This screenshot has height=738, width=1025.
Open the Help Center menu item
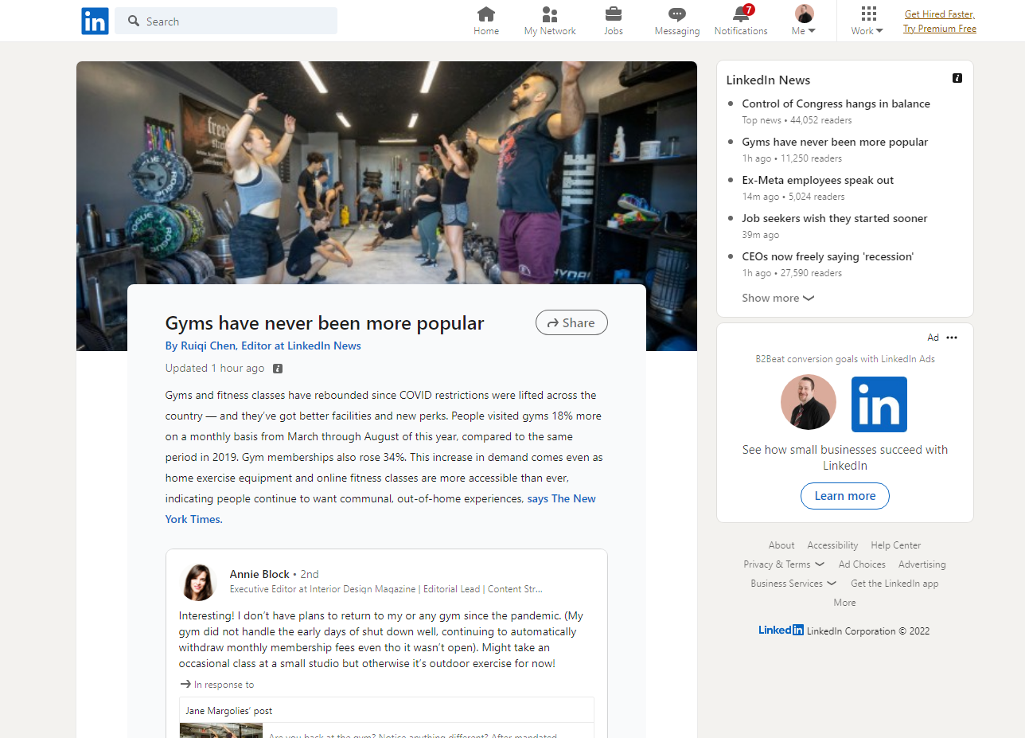[x=895, y=545]
